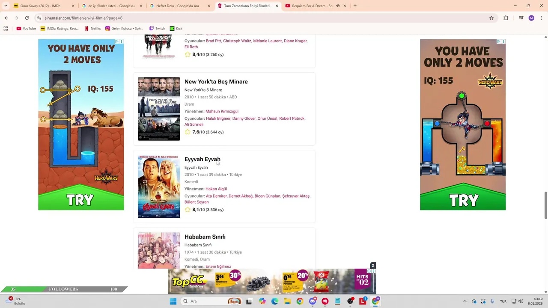Rate New York'ta Beş Minare via star icon
This screenshot has width=548, height=308.
coord(188,132)
